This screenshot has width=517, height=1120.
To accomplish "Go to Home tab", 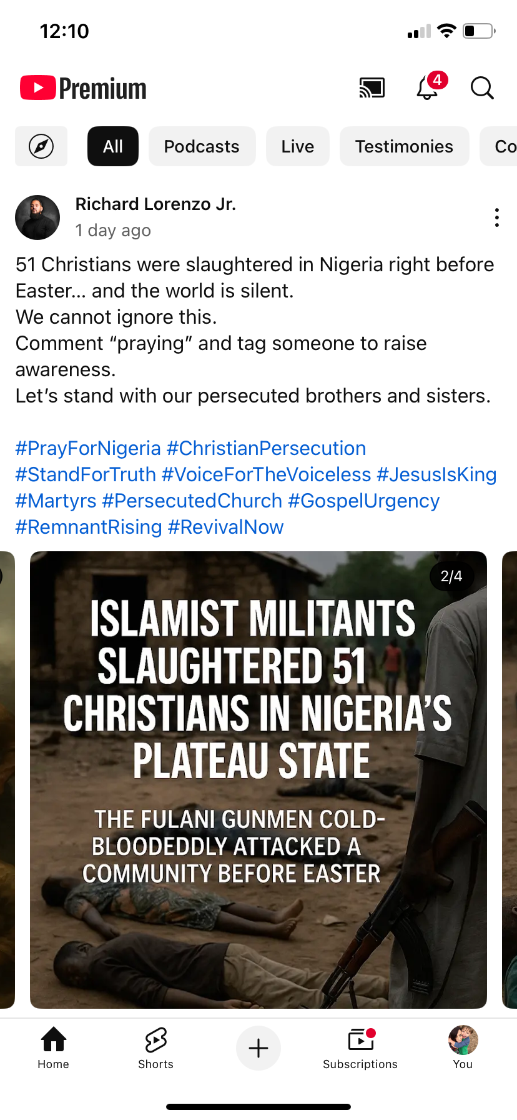I will (54, 1047).
